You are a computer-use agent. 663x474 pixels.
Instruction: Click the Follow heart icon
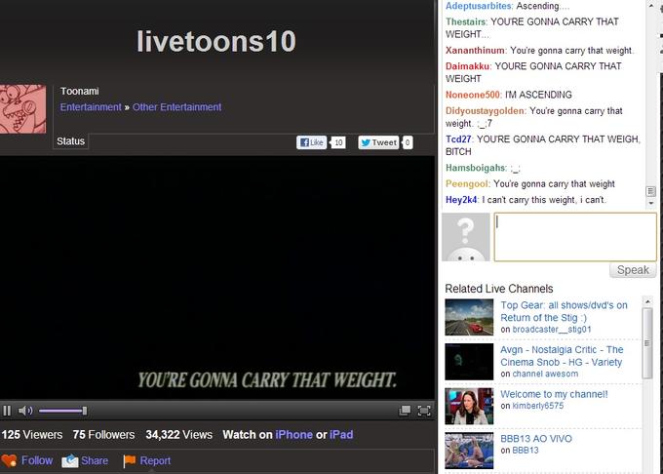coord(9,461)
